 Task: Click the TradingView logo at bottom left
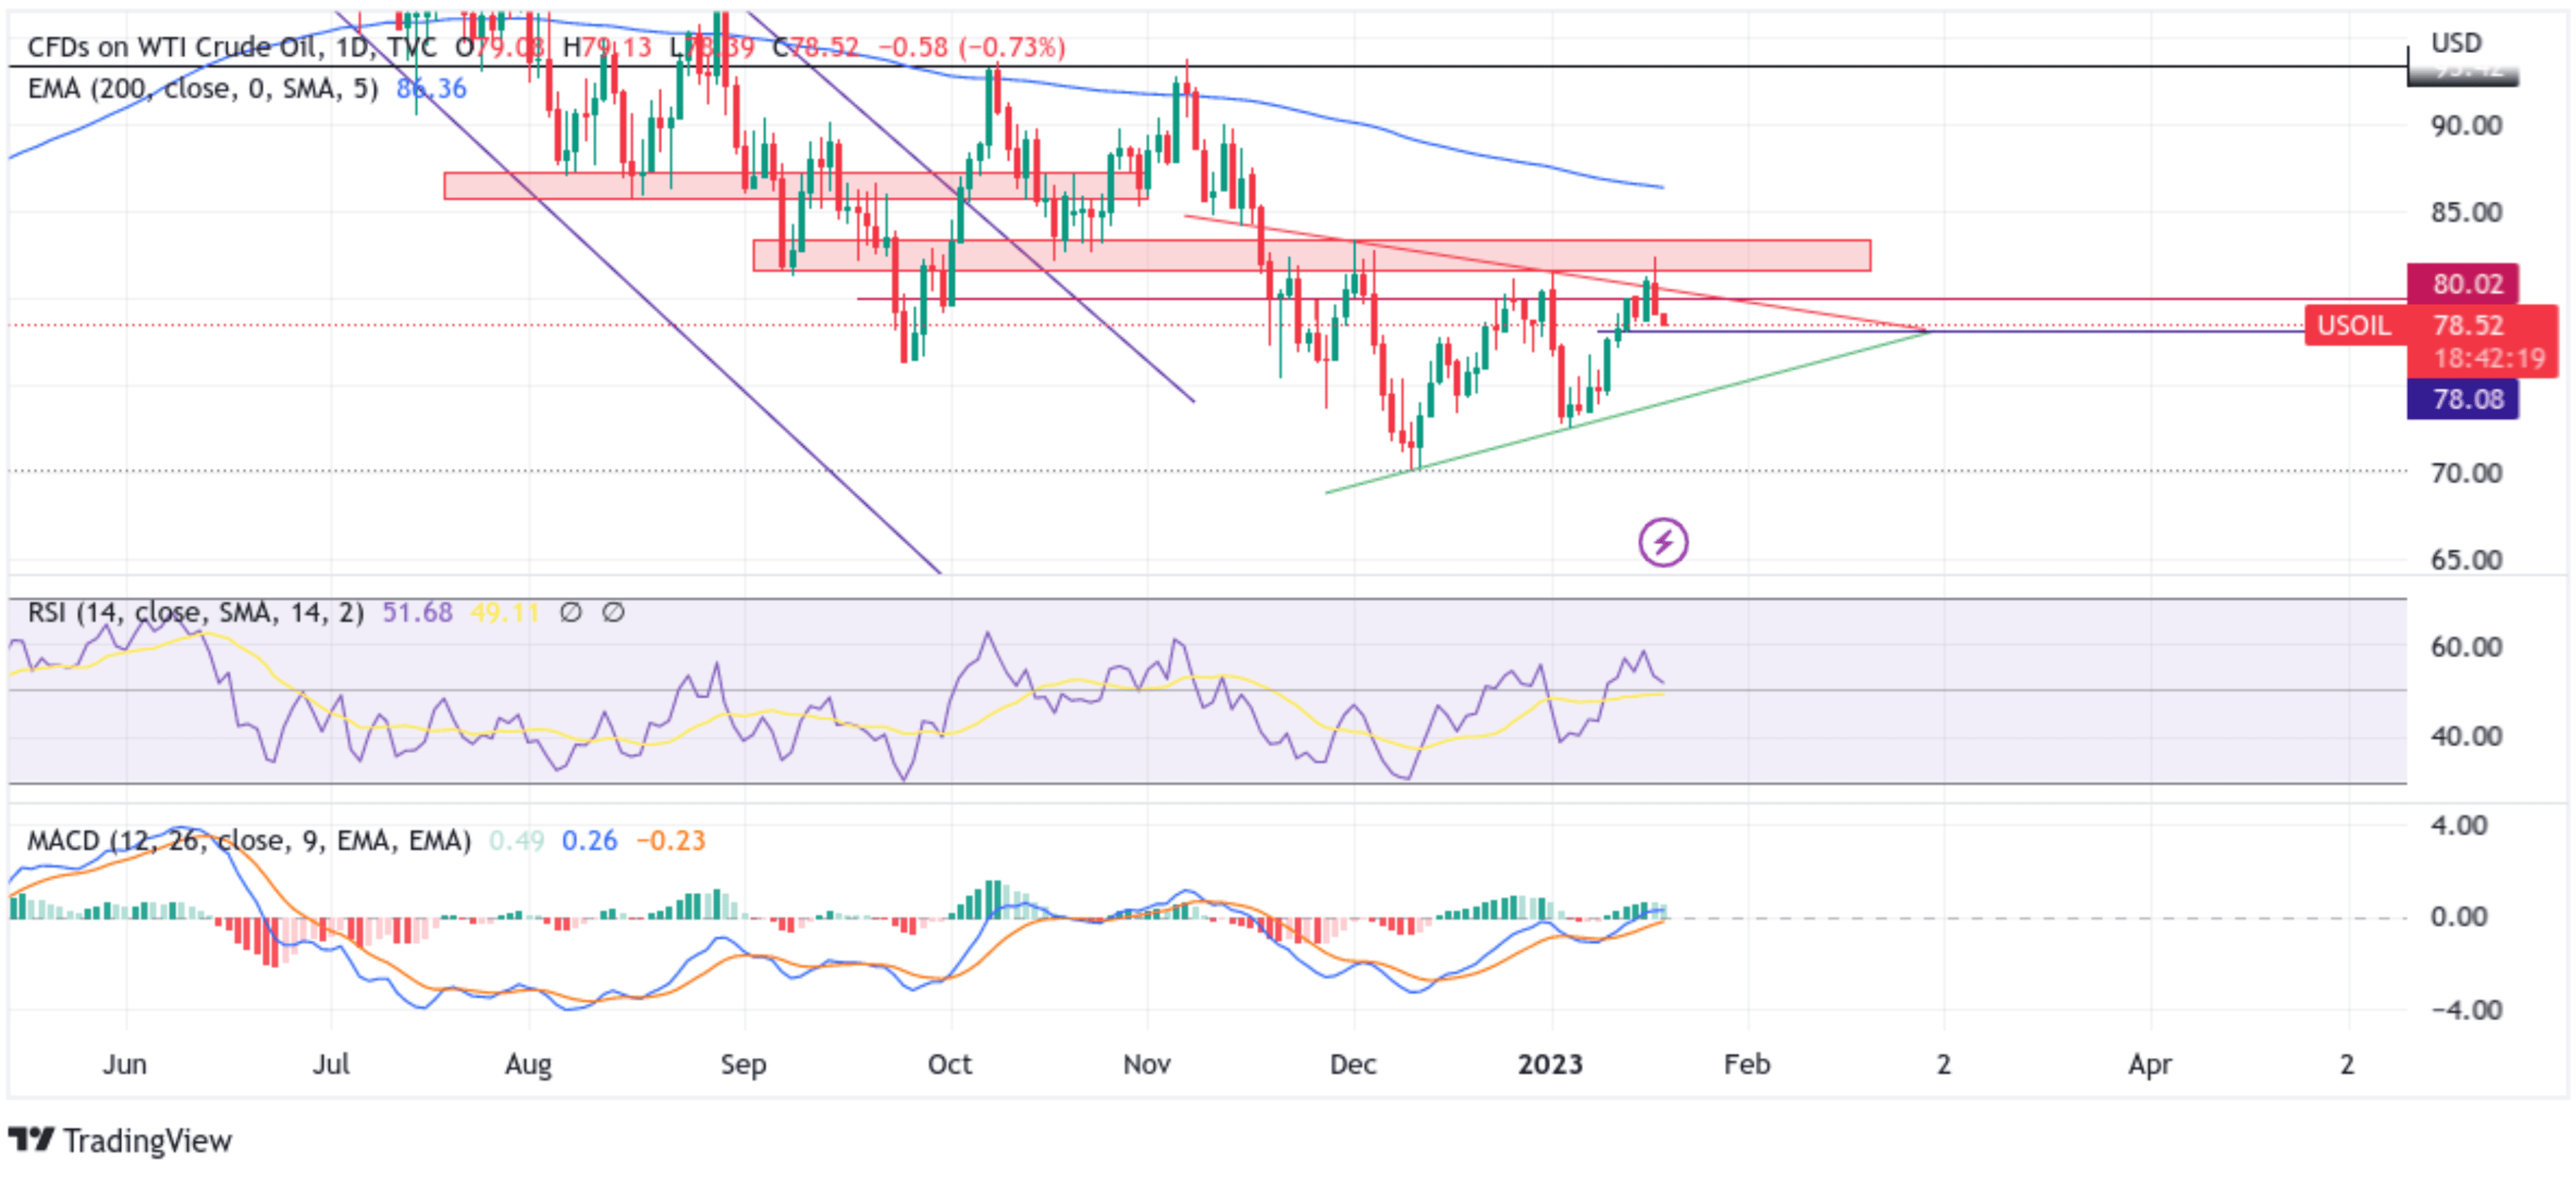(x=120, y=1140)
